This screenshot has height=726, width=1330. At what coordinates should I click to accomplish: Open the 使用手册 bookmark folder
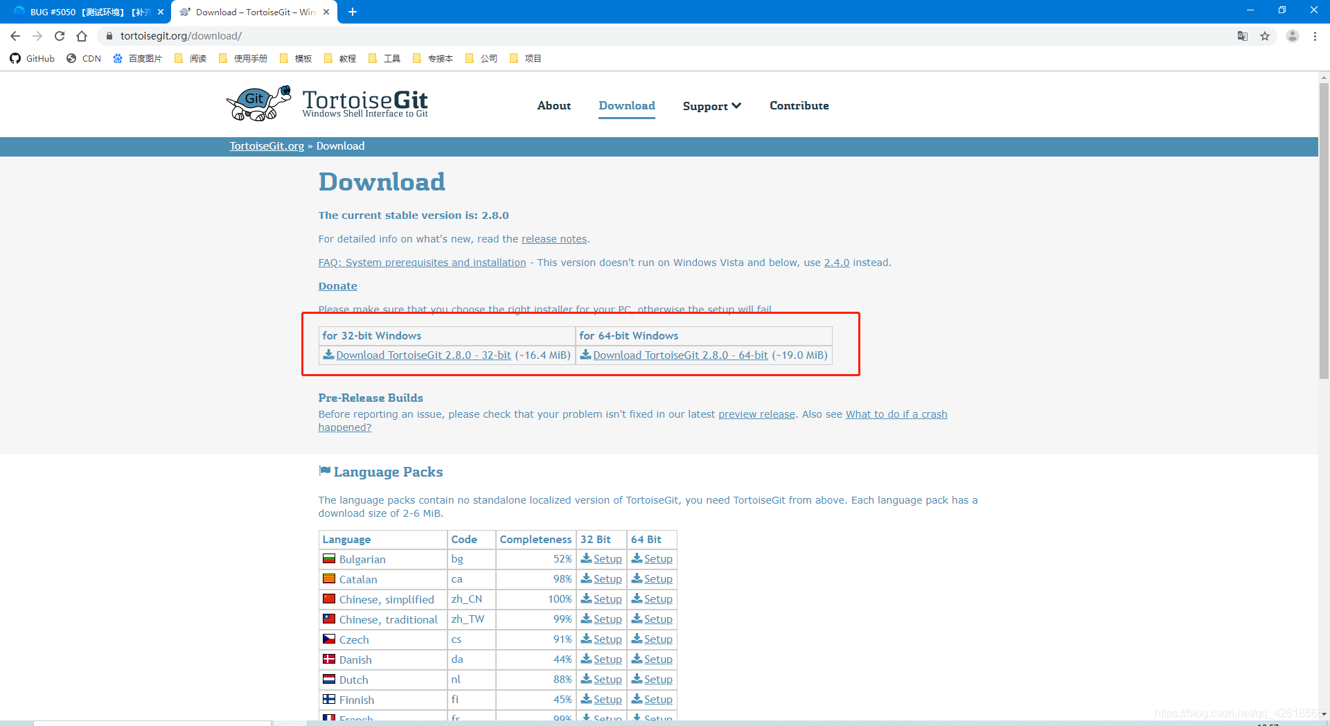[x=243, y=58]
